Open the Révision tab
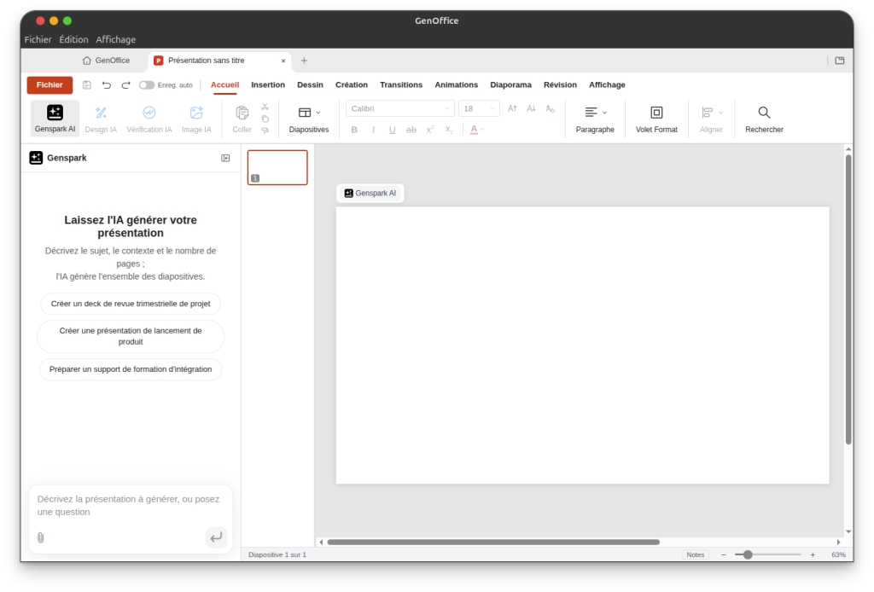 pos(560,84)
